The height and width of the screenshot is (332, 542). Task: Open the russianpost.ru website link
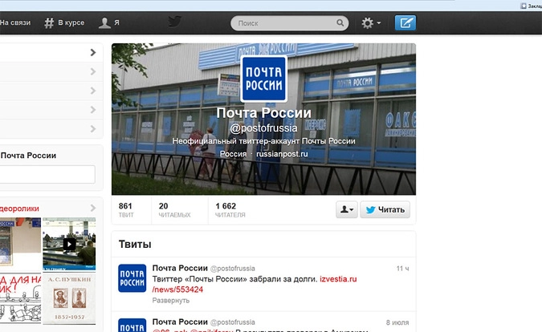tap(282, 154)
